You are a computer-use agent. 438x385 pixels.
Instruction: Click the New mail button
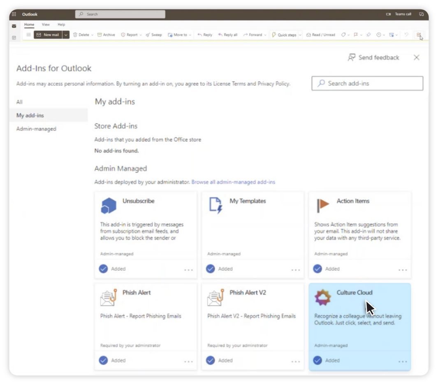click(48, 35)
